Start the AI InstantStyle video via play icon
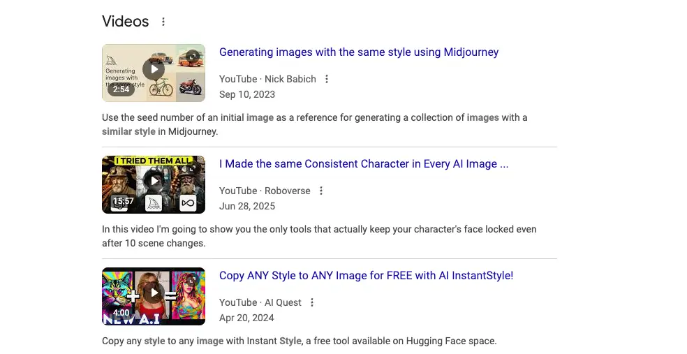The height and width of the screenshot is (354, 687). 154,292
